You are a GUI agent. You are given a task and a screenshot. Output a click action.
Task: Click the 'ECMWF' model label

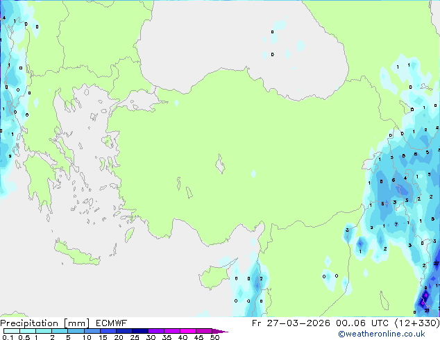coord(112,323)
